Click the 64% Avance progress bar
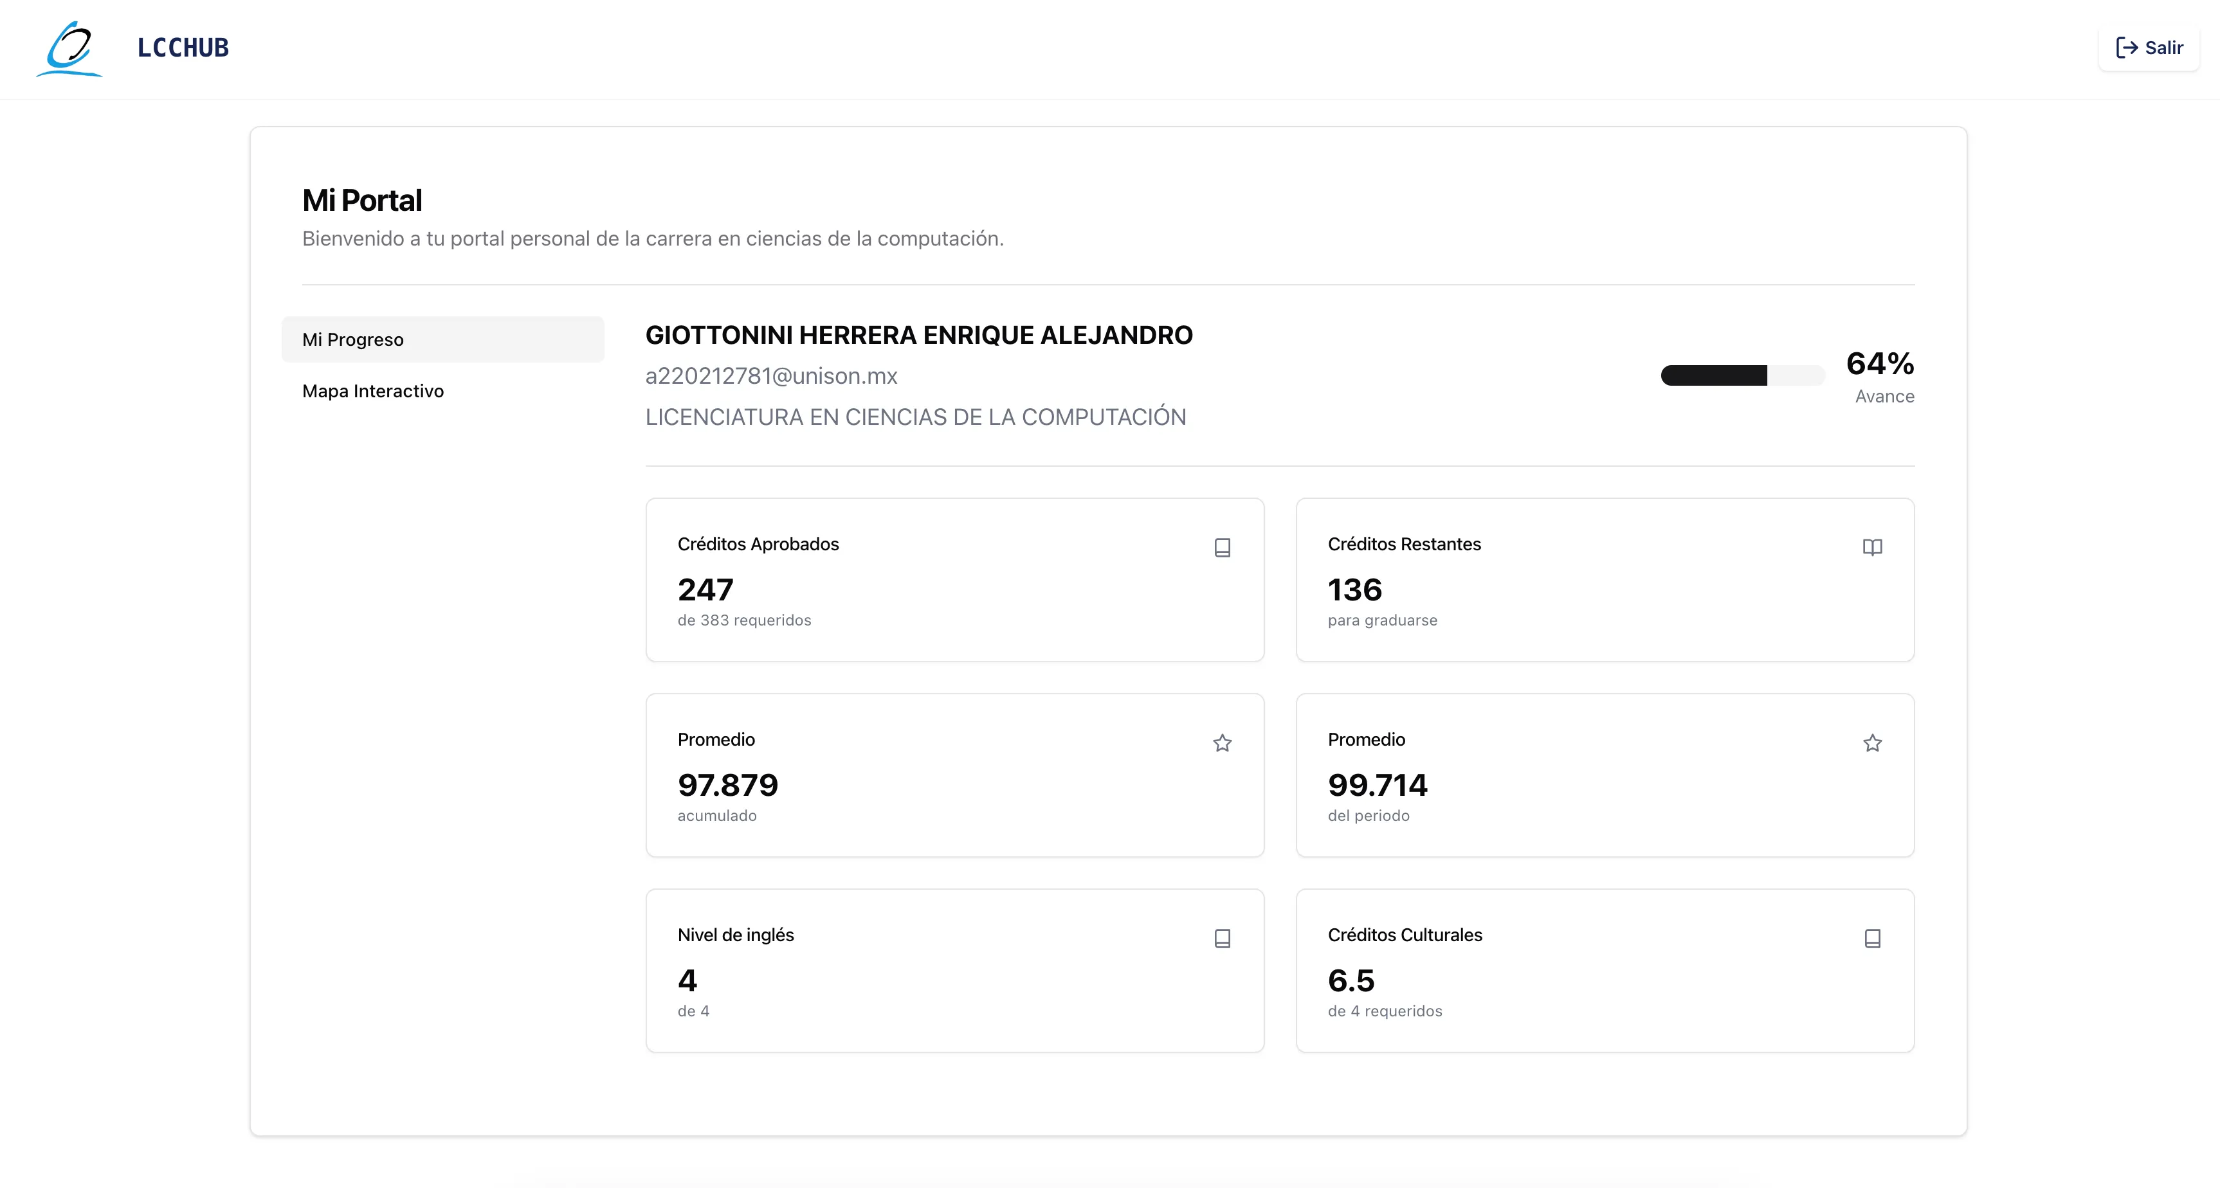Viewport: 2220px width, 1188px height. pos(1742,375)
